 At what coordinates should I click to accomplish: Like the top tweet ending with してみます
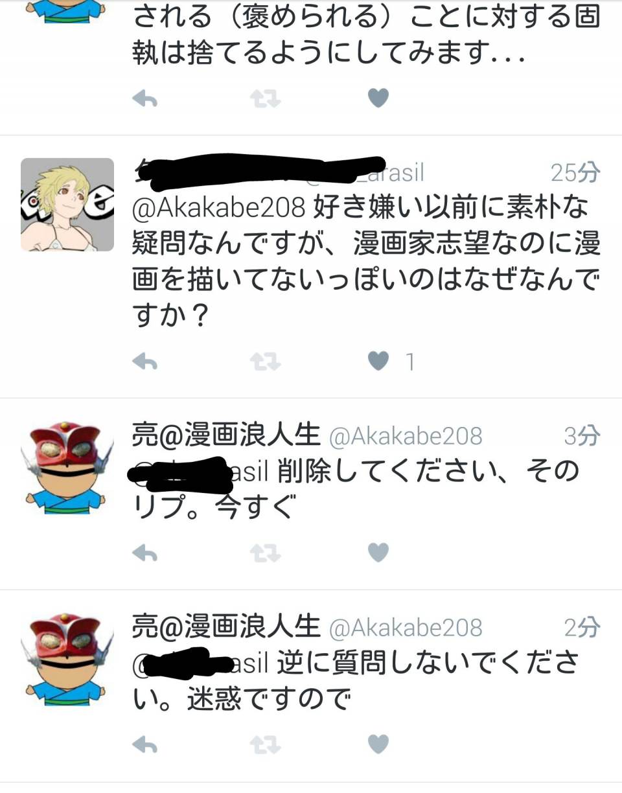coord(378,98)
